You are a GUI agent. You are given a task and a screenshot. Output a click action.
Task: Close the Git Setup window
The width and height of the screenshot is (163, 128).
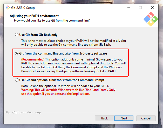pyautogui.click(x=152, y=8)
